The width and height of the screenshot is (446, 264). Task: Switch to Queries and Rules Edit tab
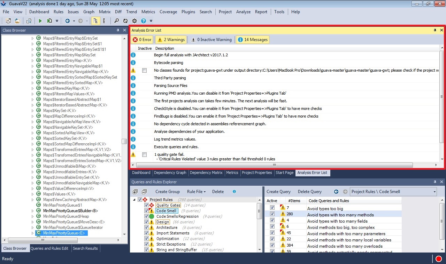49,248
